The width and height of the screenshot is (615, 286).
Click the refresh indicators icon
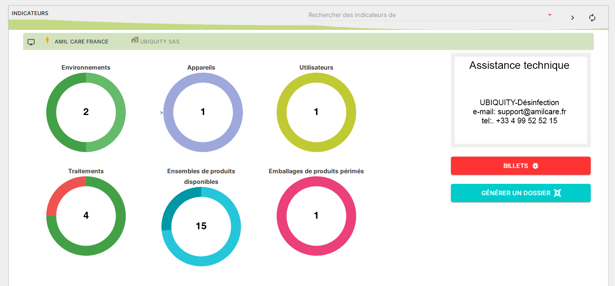coord(592,18)
